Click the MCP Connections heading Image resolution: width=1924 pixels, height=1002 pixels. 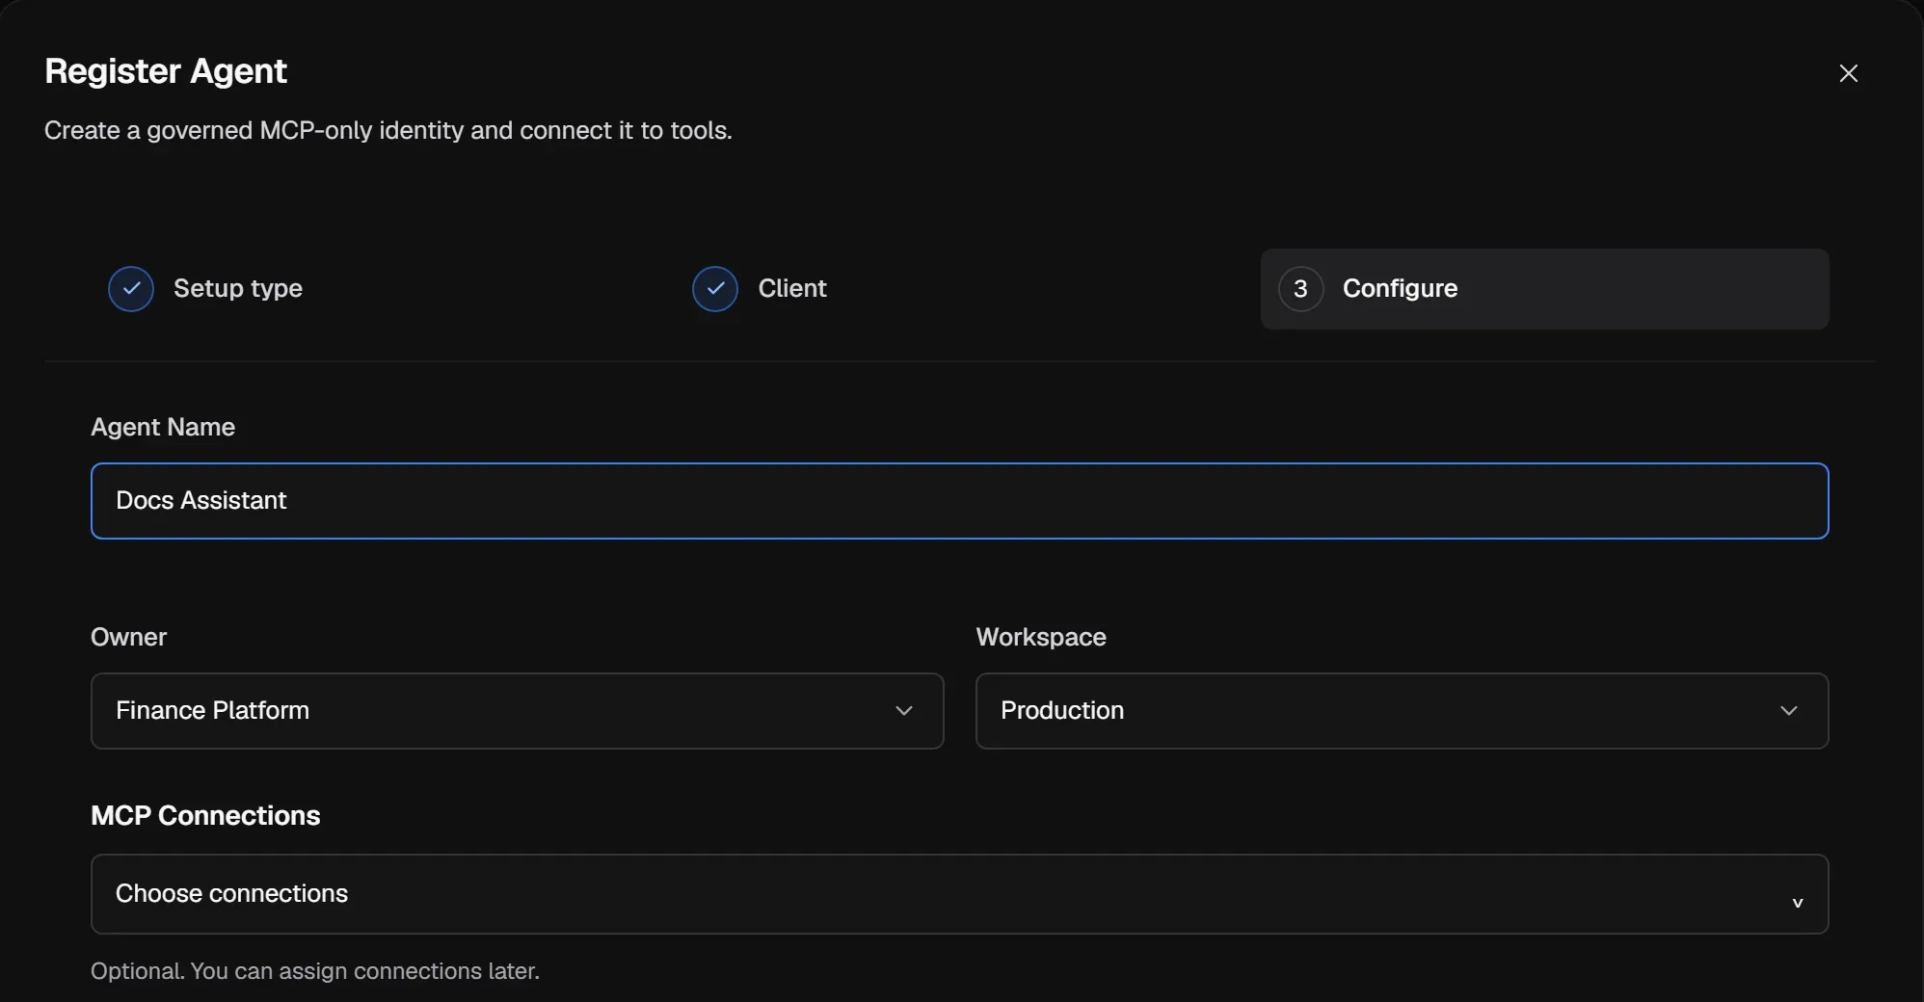(205, 815)
